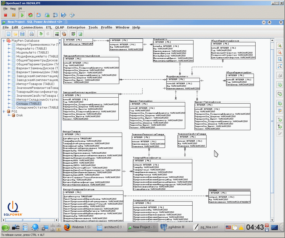This screenshot has height=238, width=285.
Task: Collapse the PlayPen Database tree node
Action: coord(3,41)
